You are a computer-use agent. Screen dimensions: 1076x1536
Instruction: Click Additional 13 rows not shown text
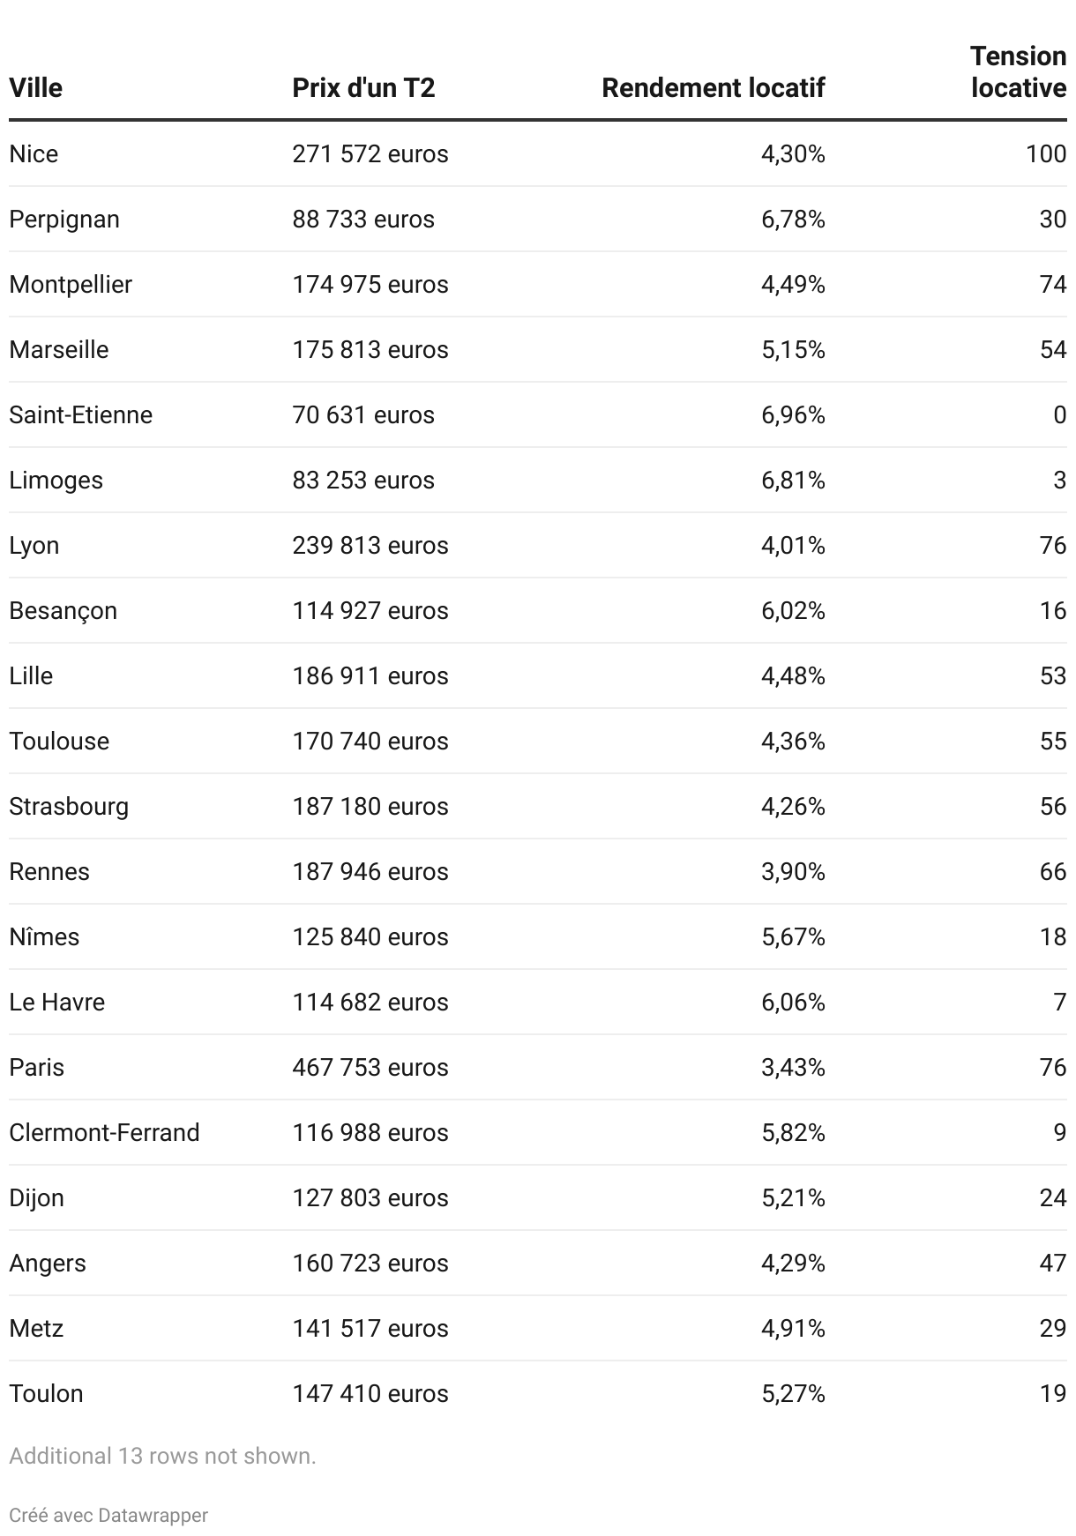[x=162, y=1456]
